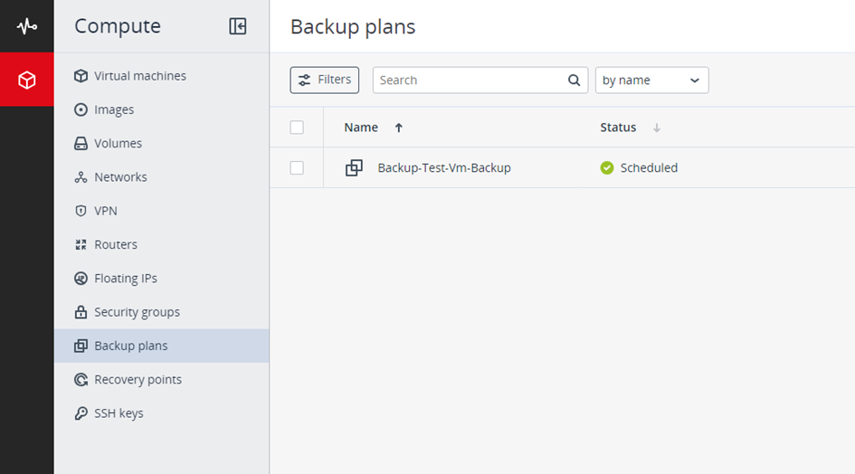Click the monitoring pulse icon in left rail

tap(26, 26)
